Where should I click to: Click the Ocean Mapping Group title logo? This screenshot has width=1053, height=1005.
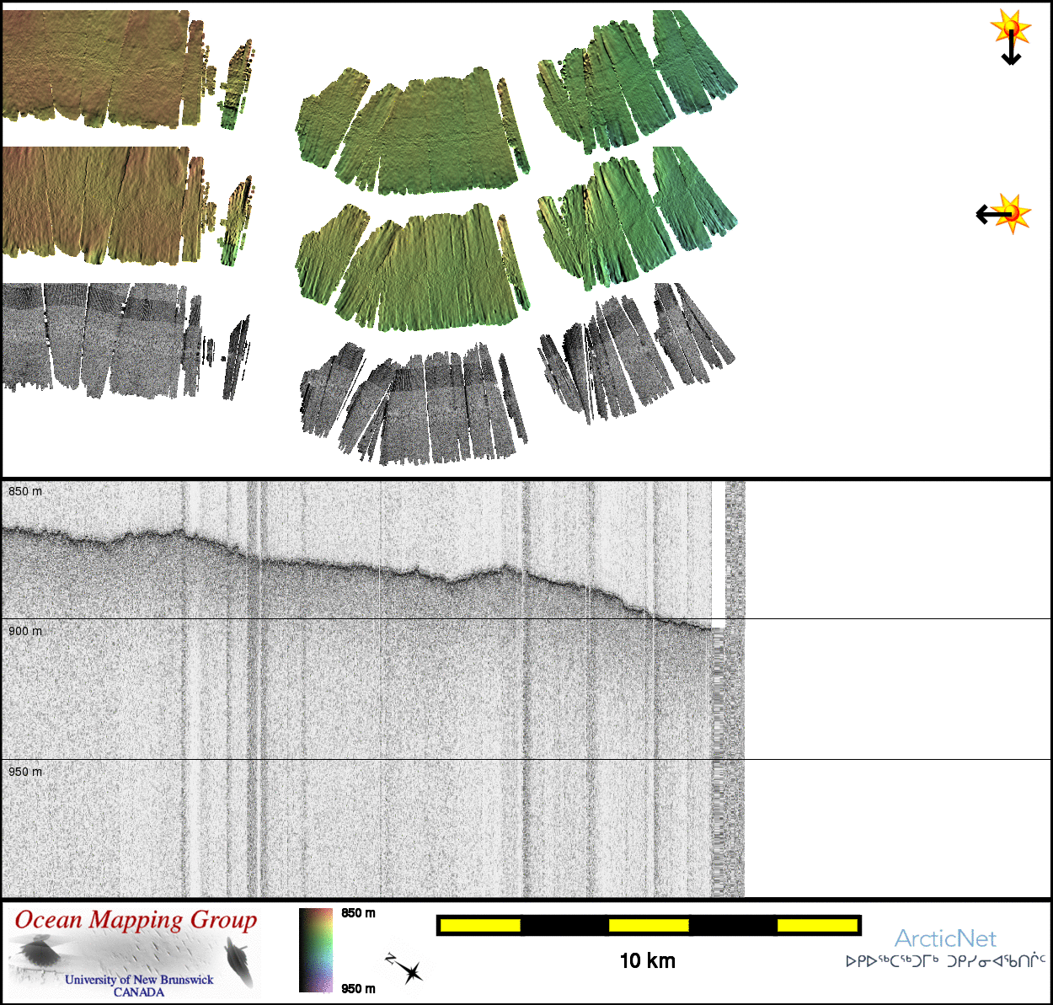point(136,920)
